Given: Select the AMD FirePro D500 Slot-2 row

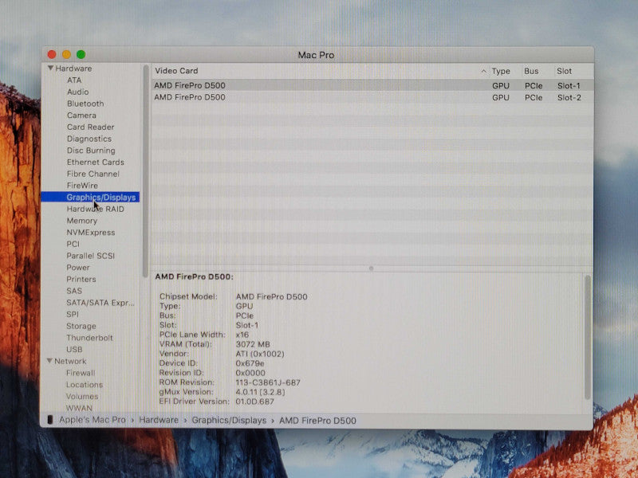Looking at the screenshot, I should (x=372, y=97).
